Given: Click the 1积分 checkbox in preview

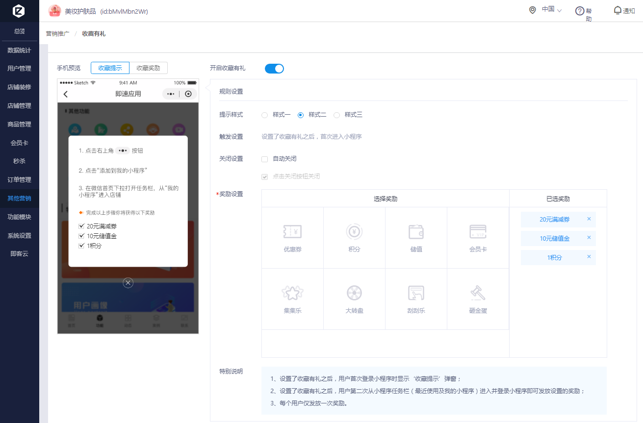Looking at the screenshot, I should 81,246.
